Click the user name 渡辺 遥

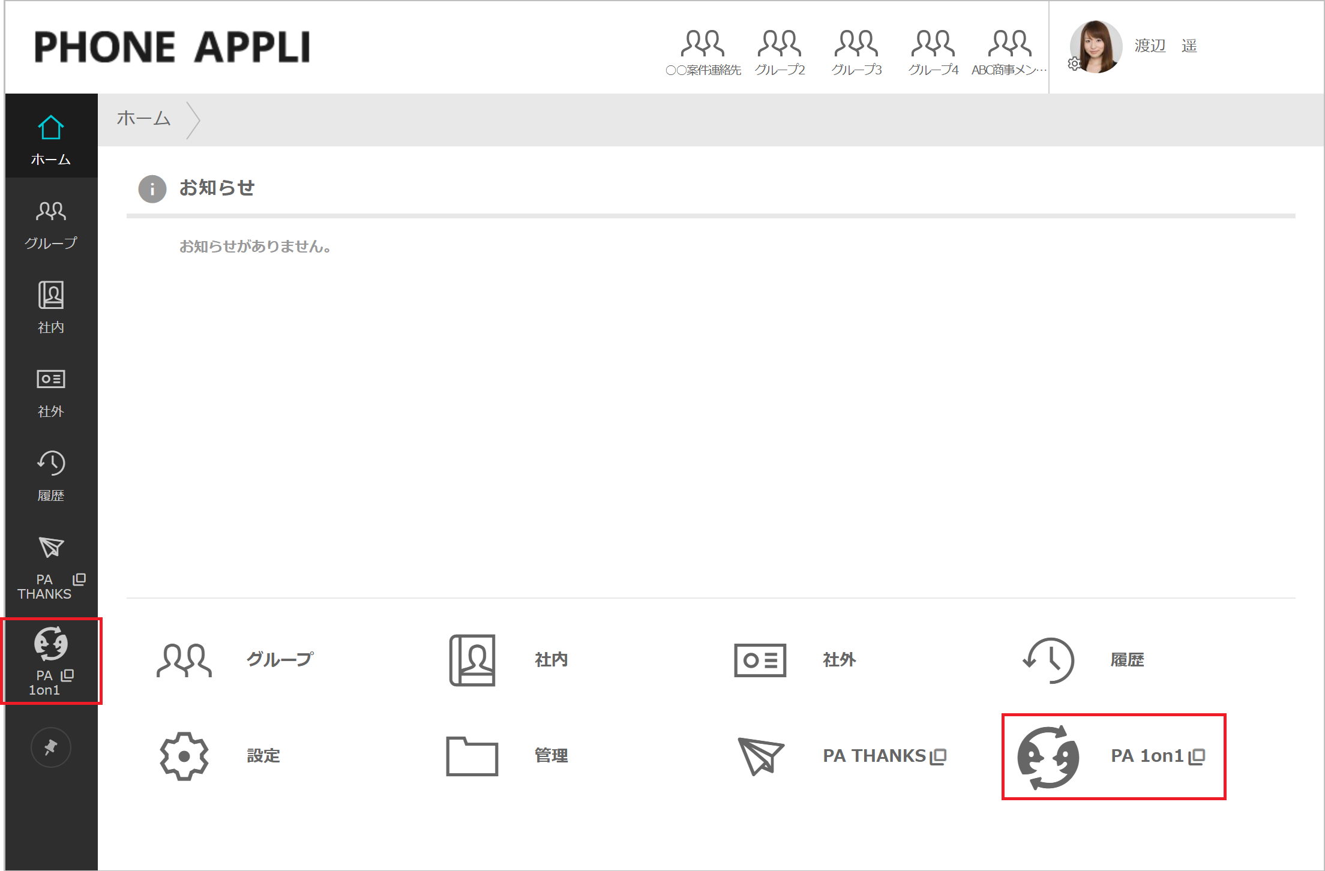[x=1166, y=46]
